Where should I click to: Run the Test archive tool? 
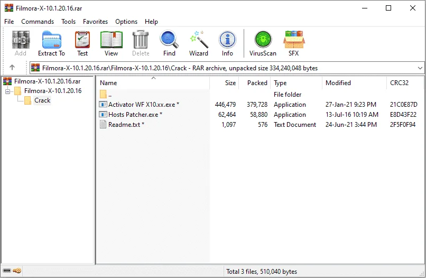82,40
